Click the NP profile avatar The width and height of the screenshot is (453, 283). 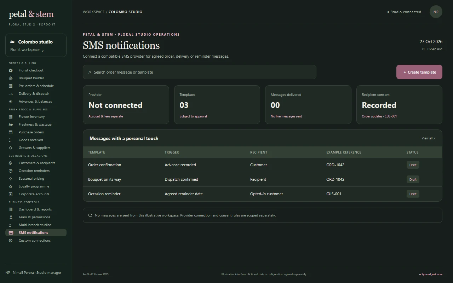[436, 12]
